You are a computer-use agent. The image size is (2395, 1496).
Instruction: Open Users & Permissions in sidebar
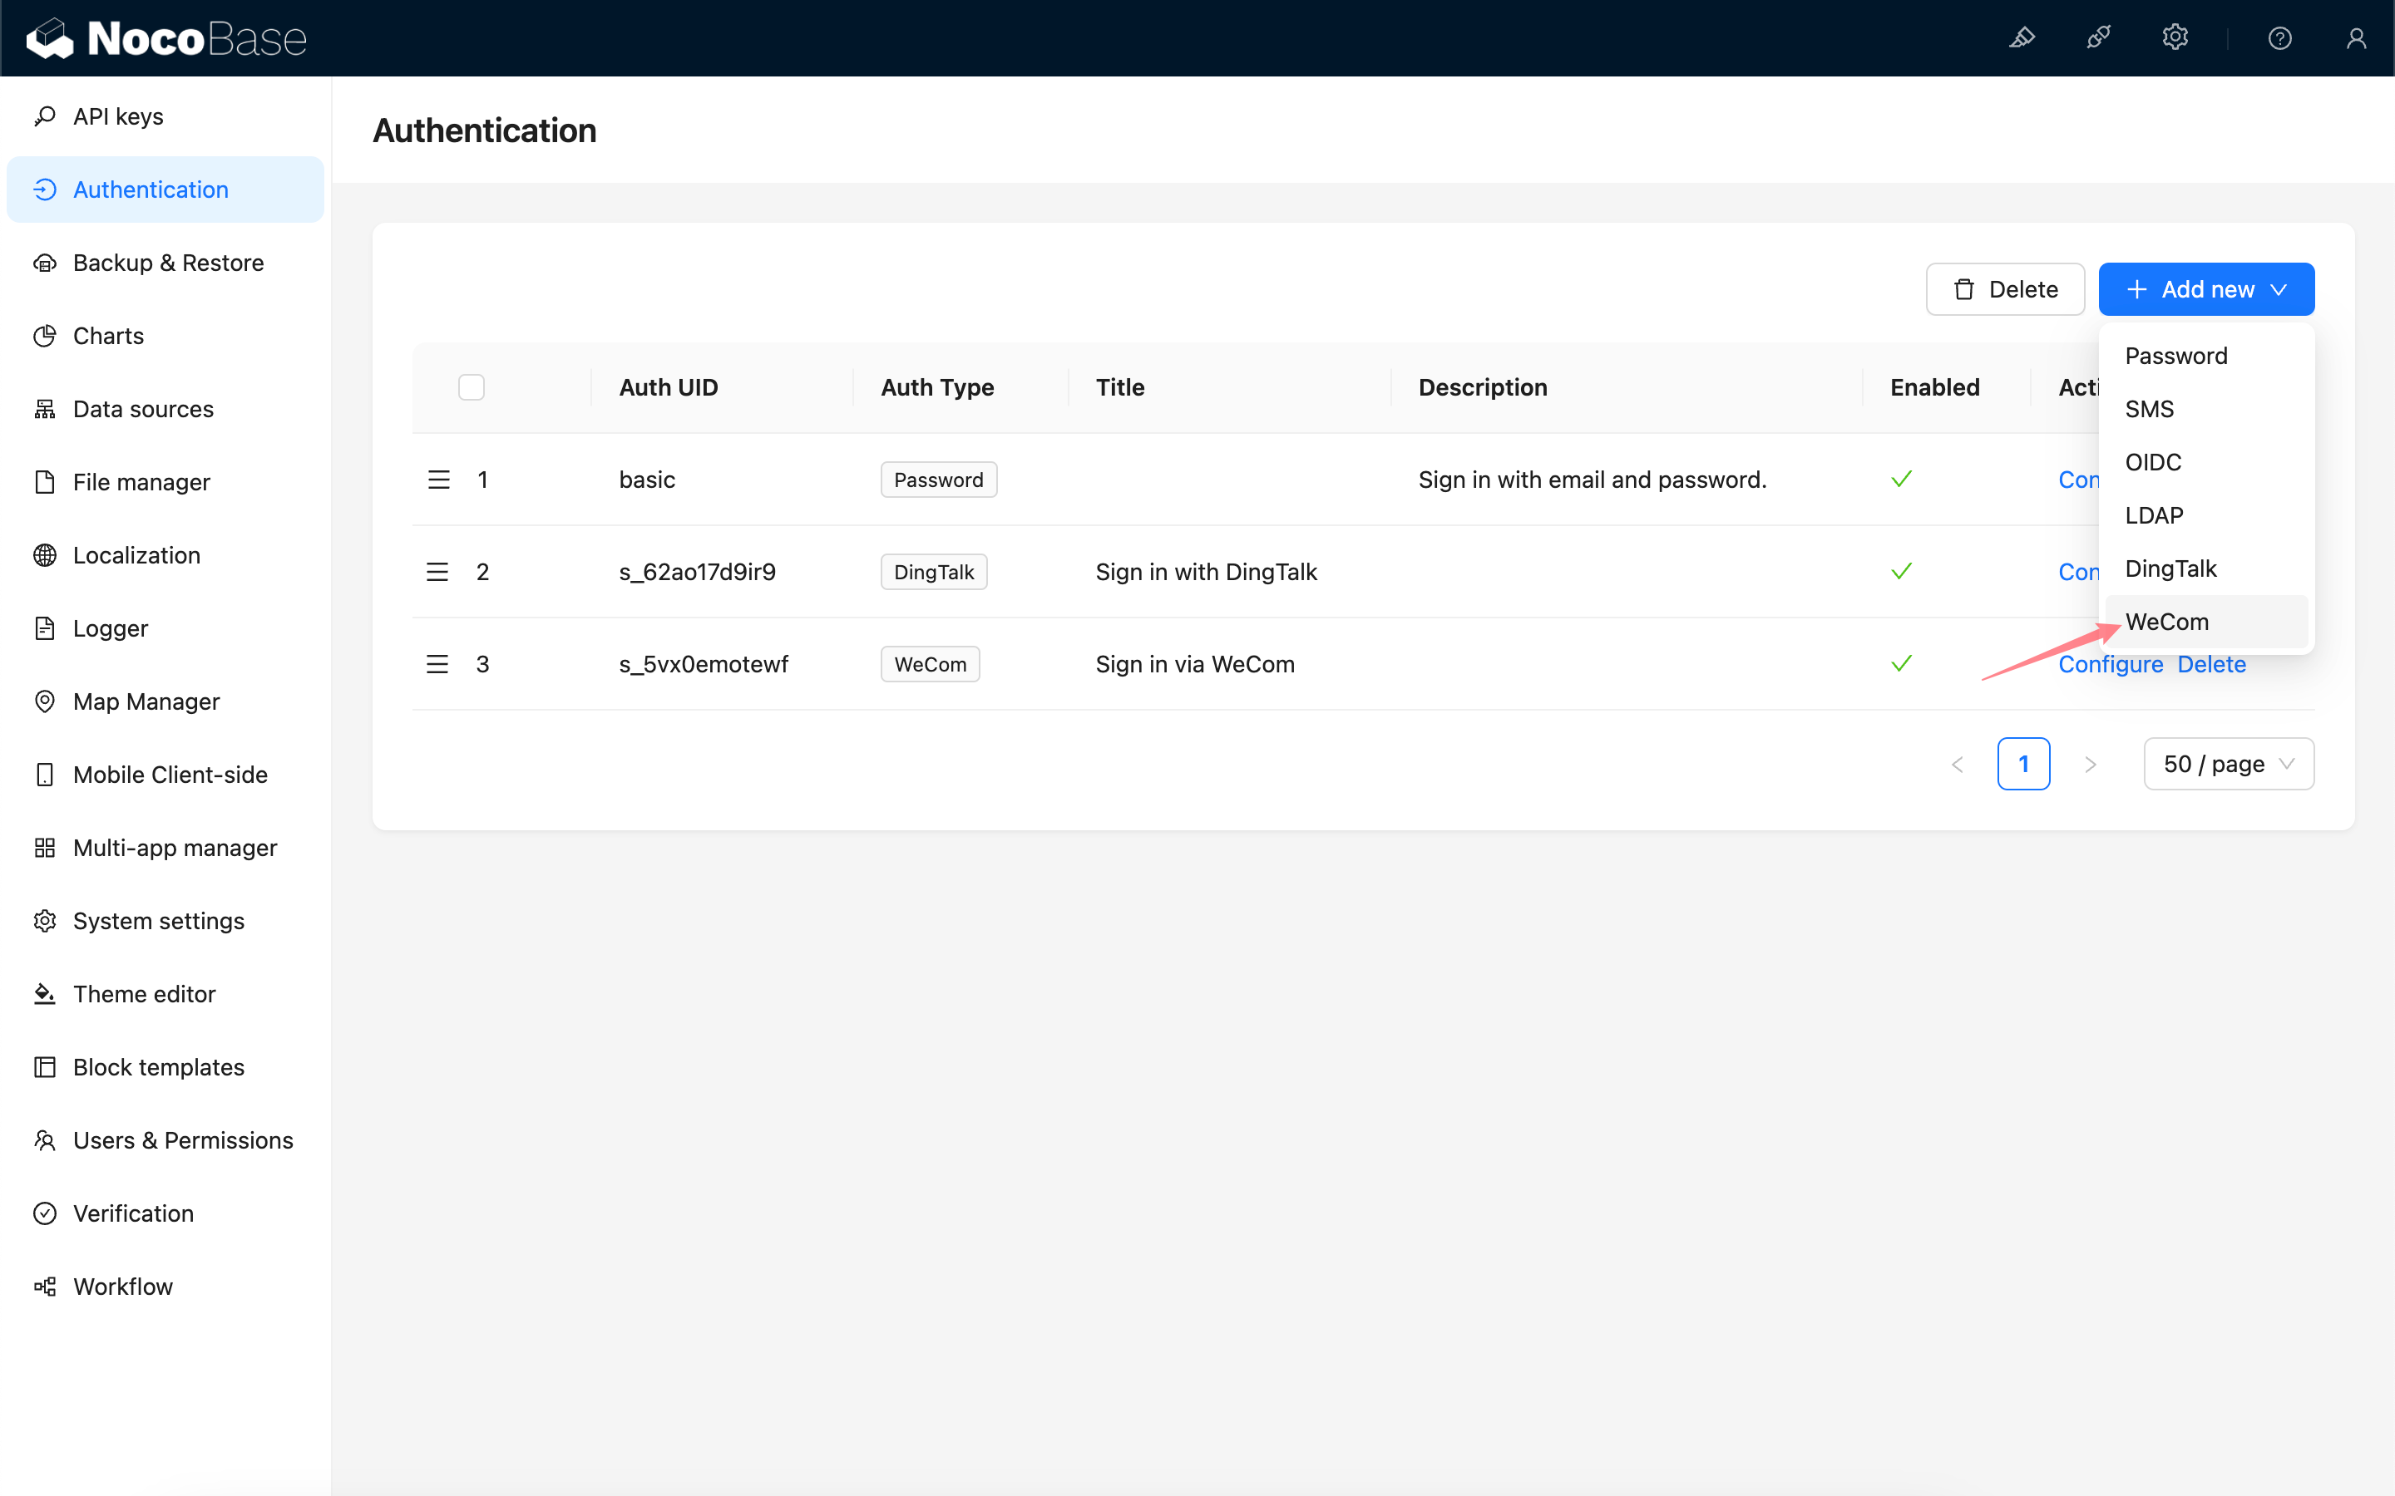183,1139
